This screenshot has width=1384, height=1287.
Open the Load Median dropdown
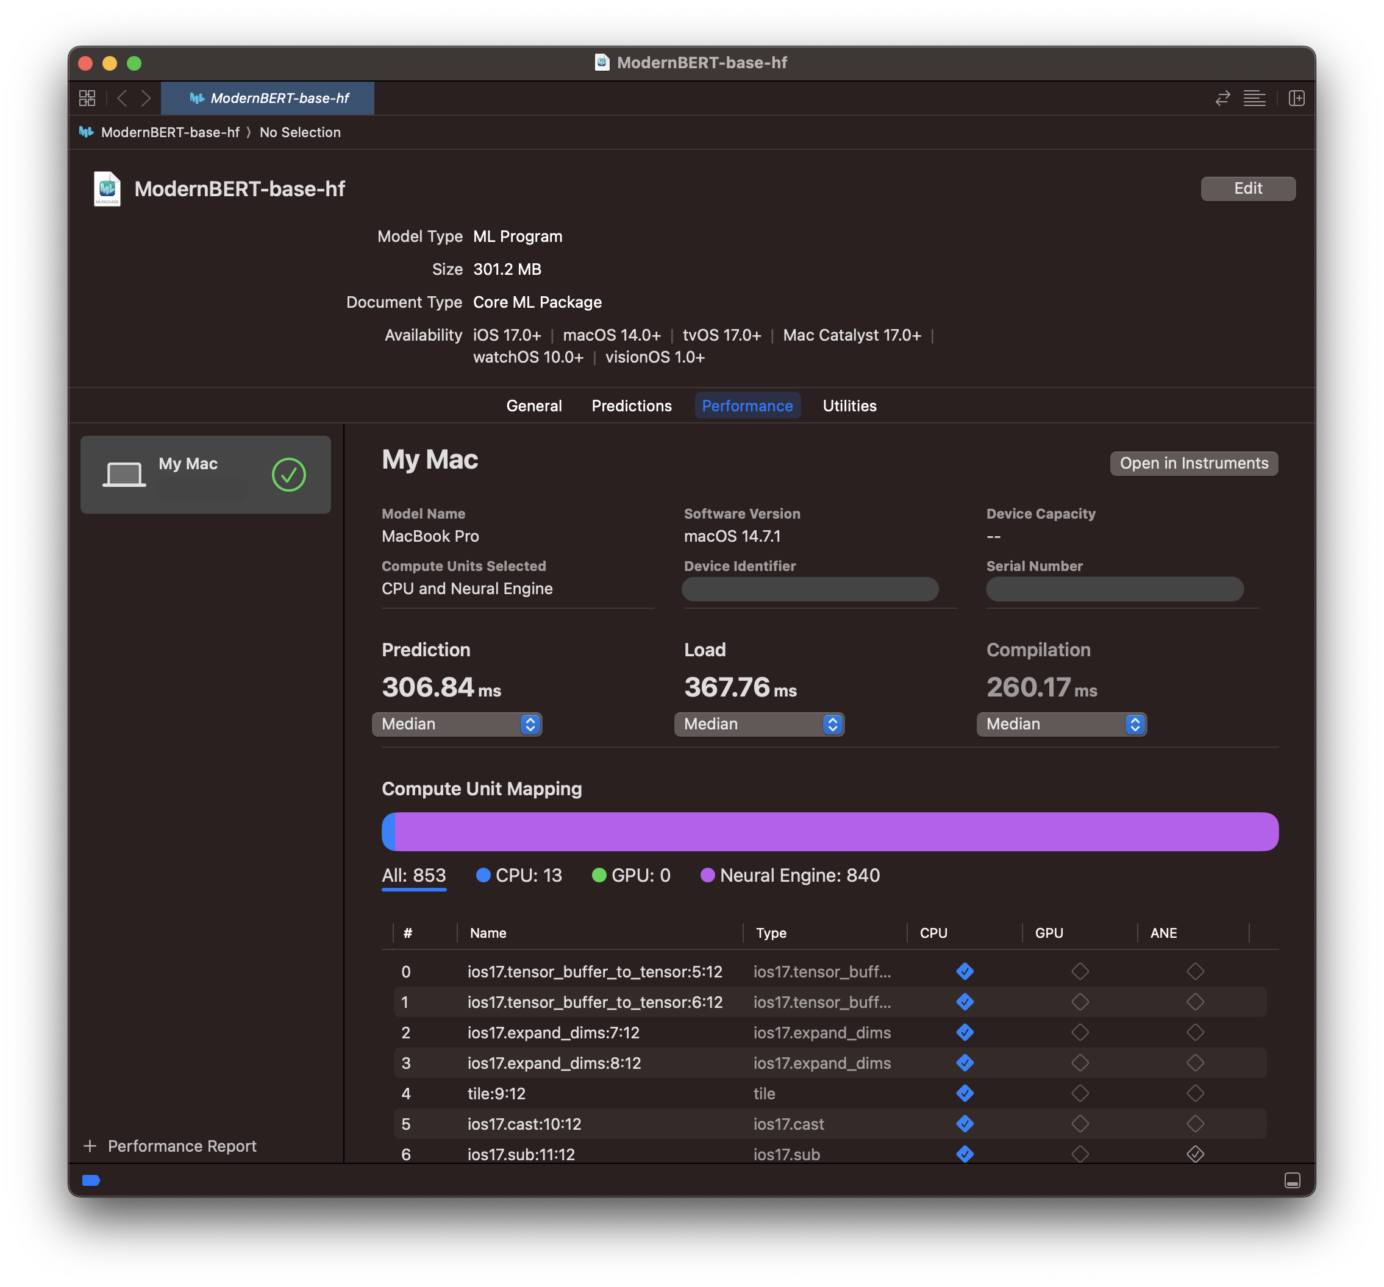pyautogui.click(x=759, y=724)
